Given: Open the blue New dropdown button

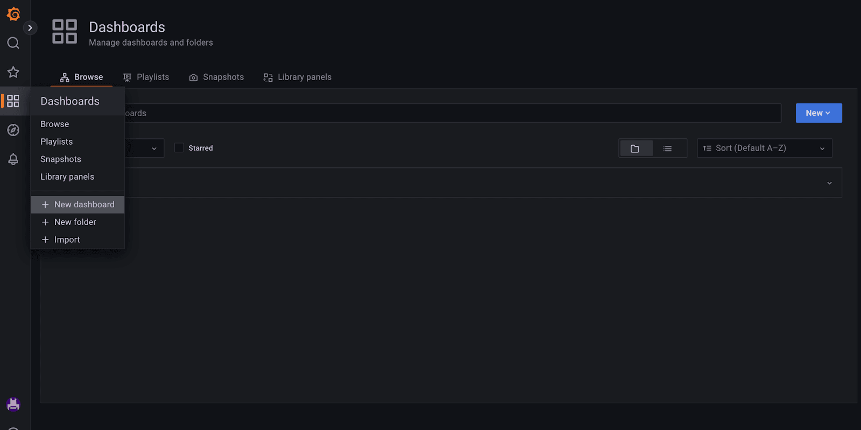Looking at the screenshot, I should pos(818,113).
